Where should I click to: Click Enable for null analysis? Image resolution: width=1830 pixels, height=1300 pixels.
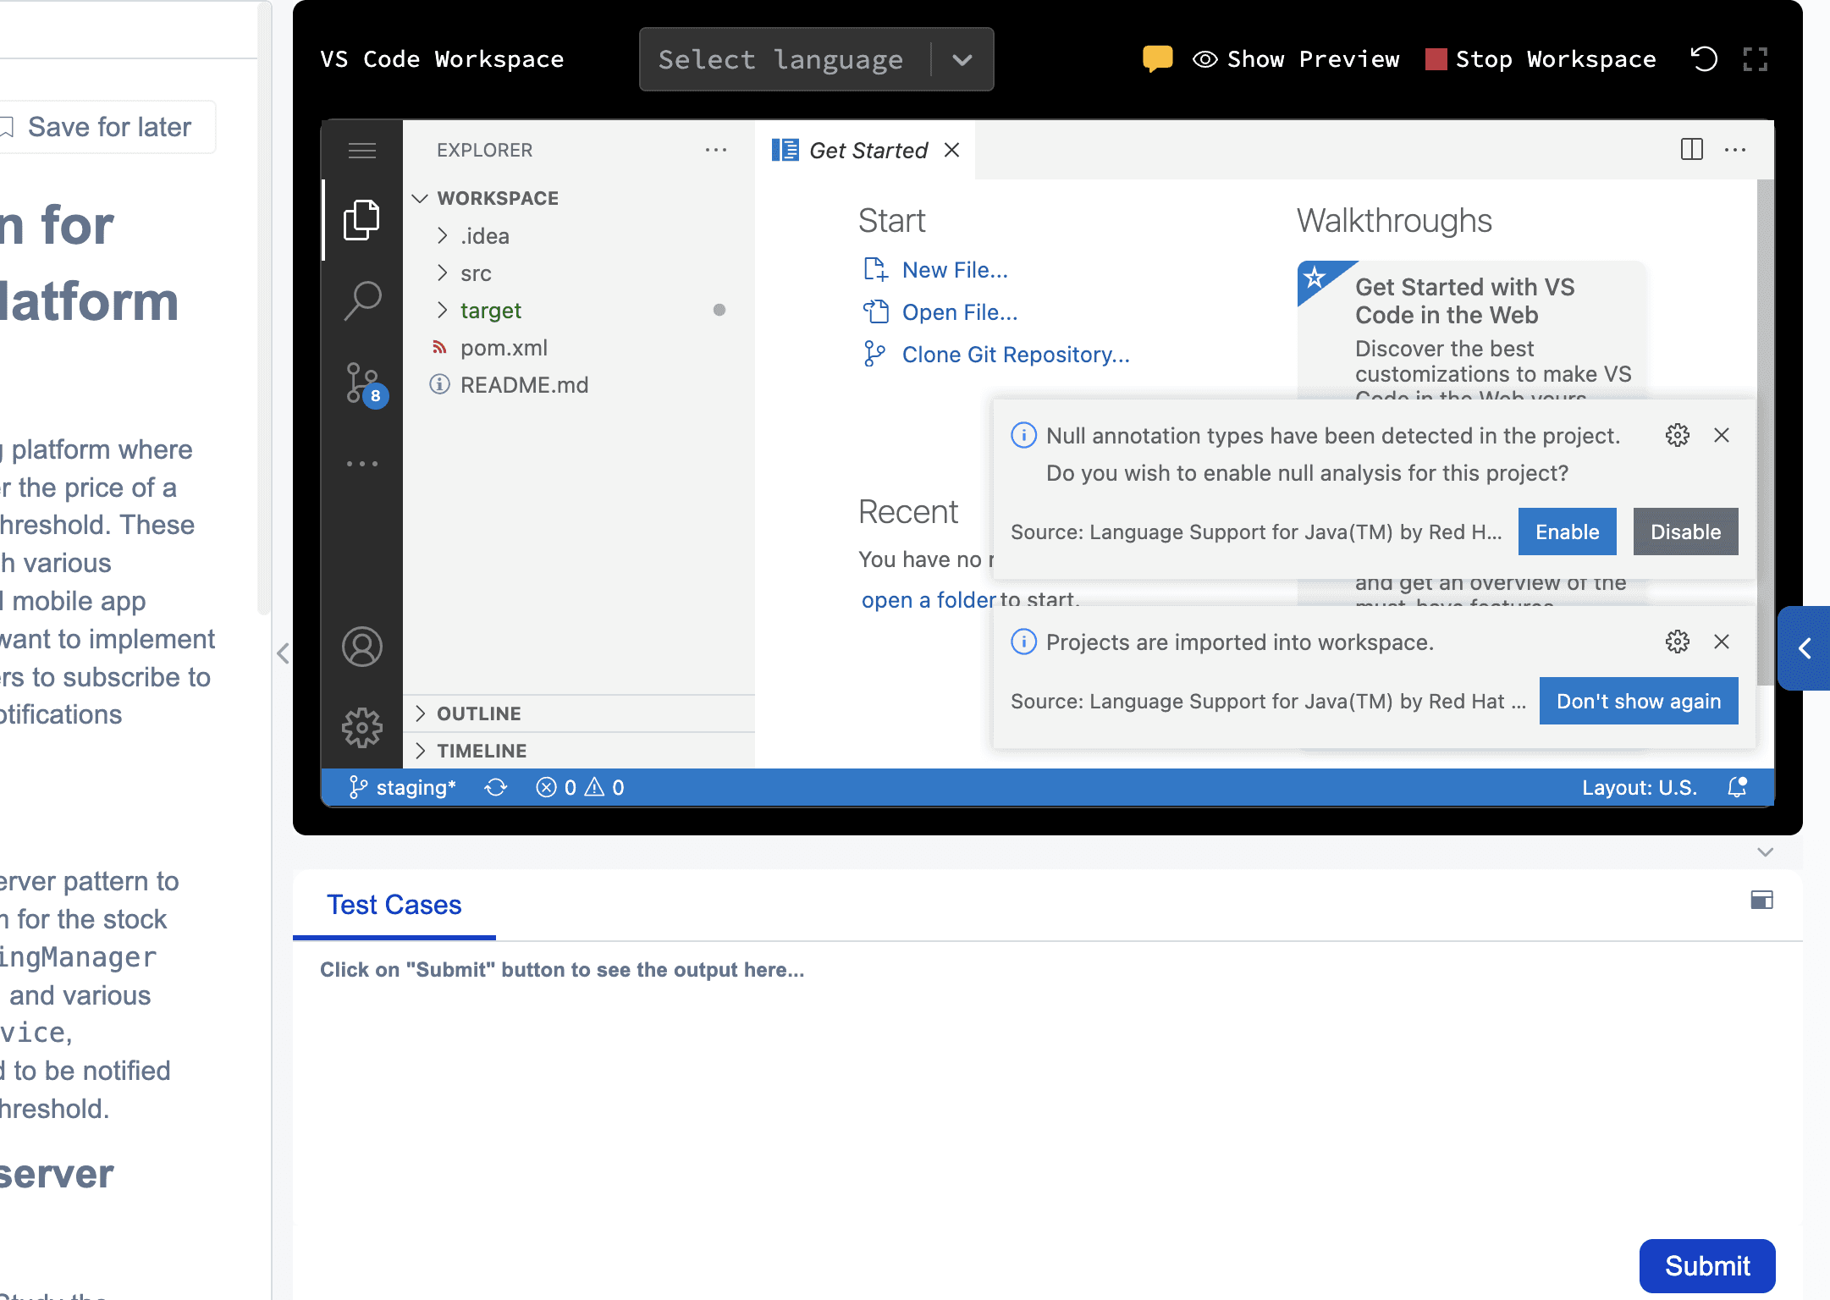(x=1567, y=532)
